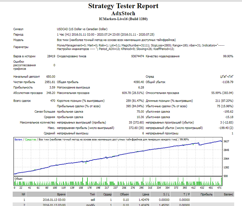The height and width of the screenshot is (206, 242).
Task: Click largest loss trade value -195.62
Action: (x=228, y=112)
